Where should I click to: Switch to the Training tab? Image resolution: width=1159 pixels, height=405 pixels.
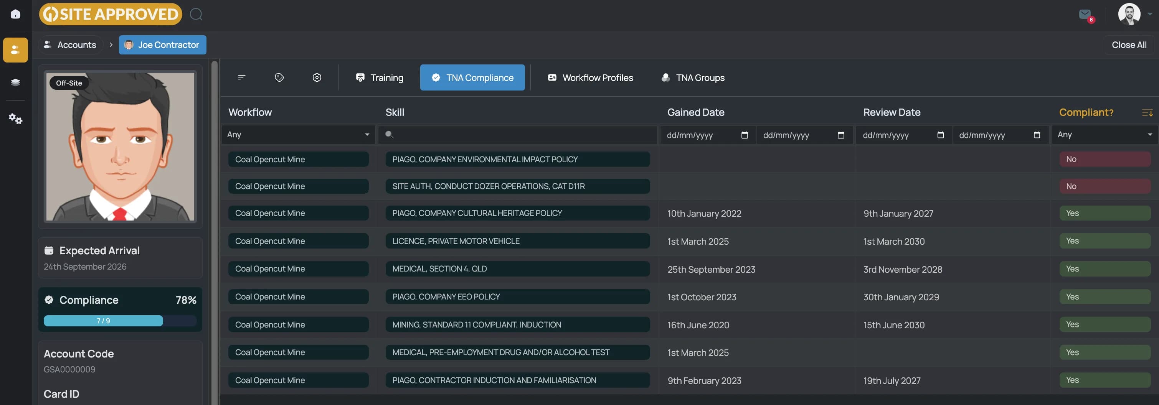[380, 77]
